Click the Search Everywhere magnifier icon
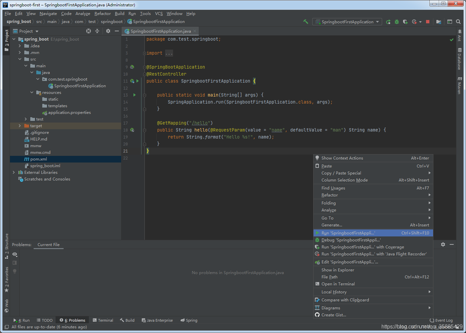Screen dimensions: 466x333 pyautogui.click(x=458, y=22)
